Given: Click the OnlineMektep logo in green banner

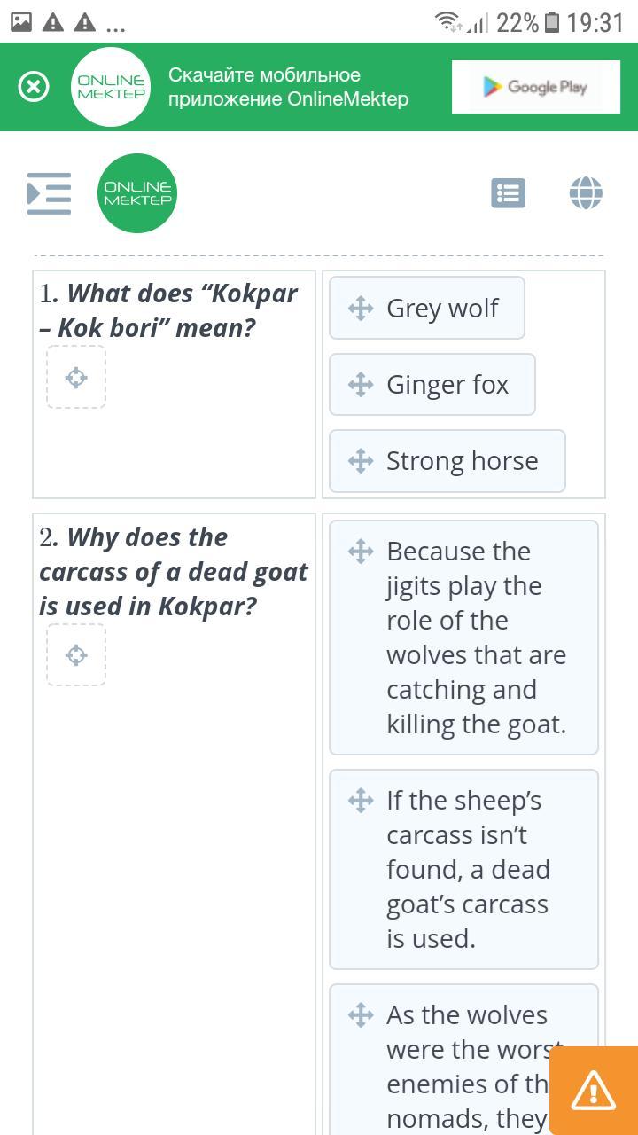Looking at the screenshot, I should 111,87.
